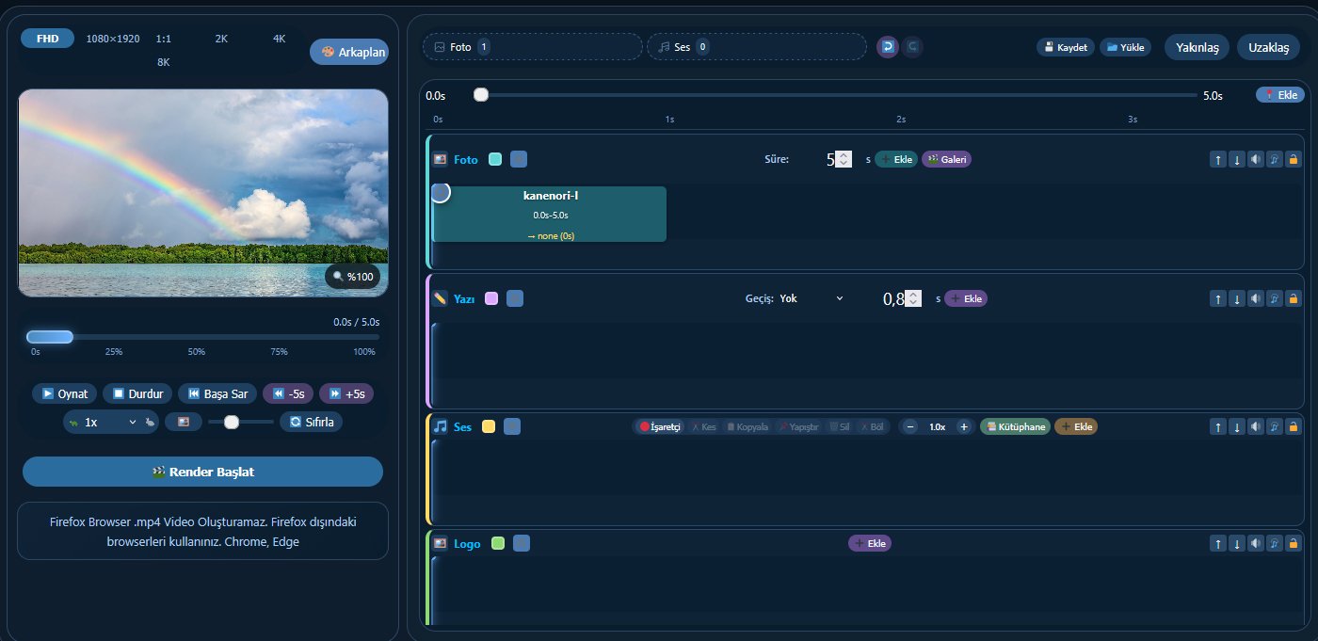Image resolution: width=1318 pixels, height=641 pixels.
Task: Click the picture icon beside the speed dropdown
Action: tap(184, 422)
